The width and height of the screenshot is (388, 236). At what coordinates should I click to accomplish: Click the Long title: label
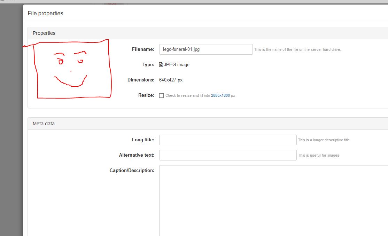[x=143, y=140]
